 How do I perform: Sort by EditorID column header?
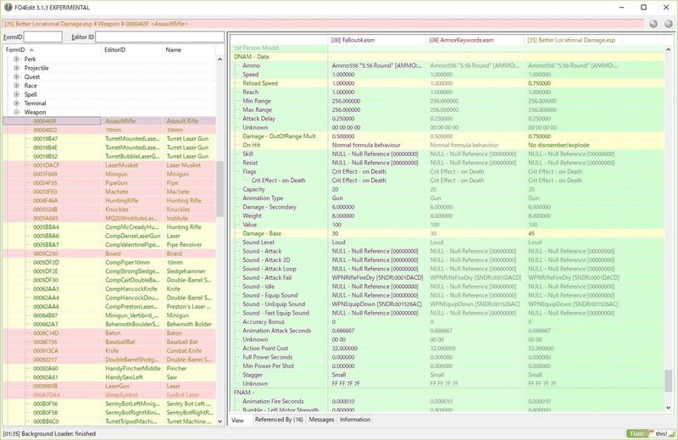(x=132, y=50)
